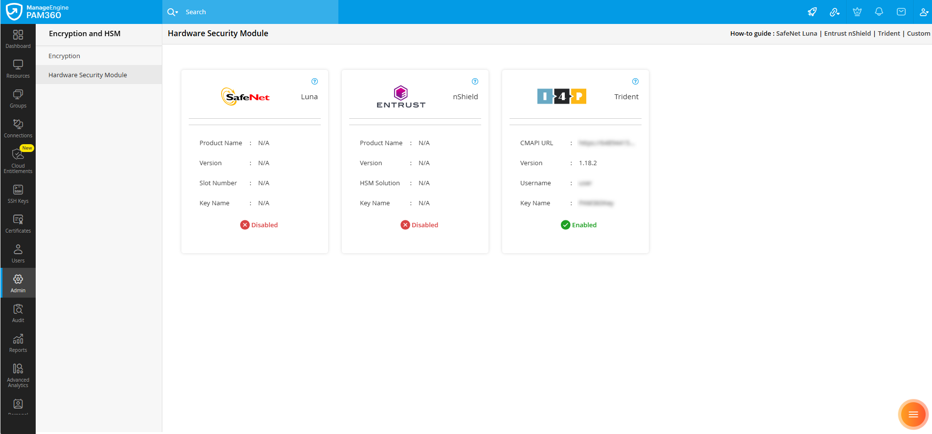Open help for SafeNet Luna card
Screen dimensions: 932x434
315,82
